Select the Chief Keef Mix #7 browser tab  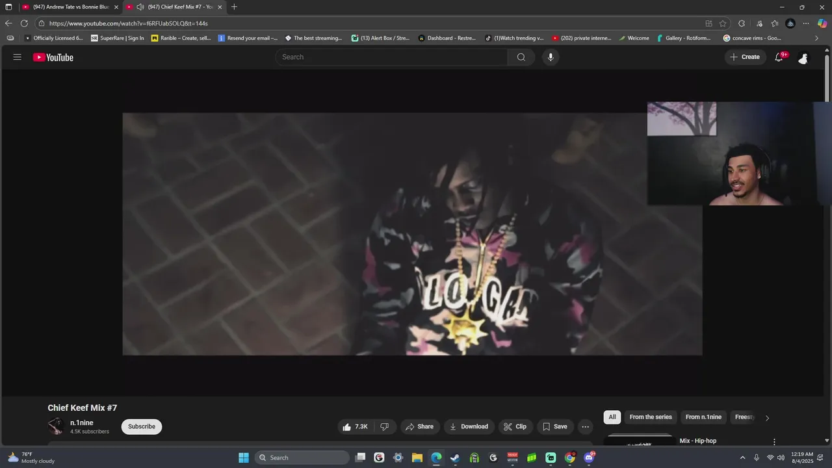174,7
